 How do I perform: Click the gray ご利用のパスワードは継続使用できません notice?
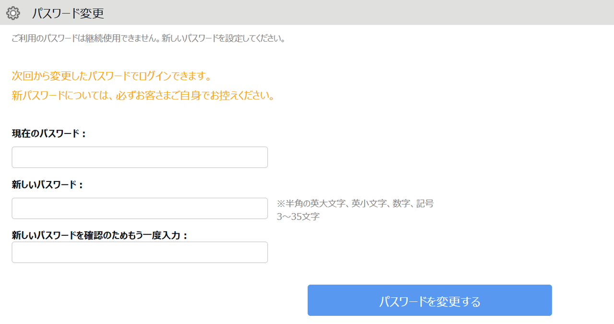point(148,38)
